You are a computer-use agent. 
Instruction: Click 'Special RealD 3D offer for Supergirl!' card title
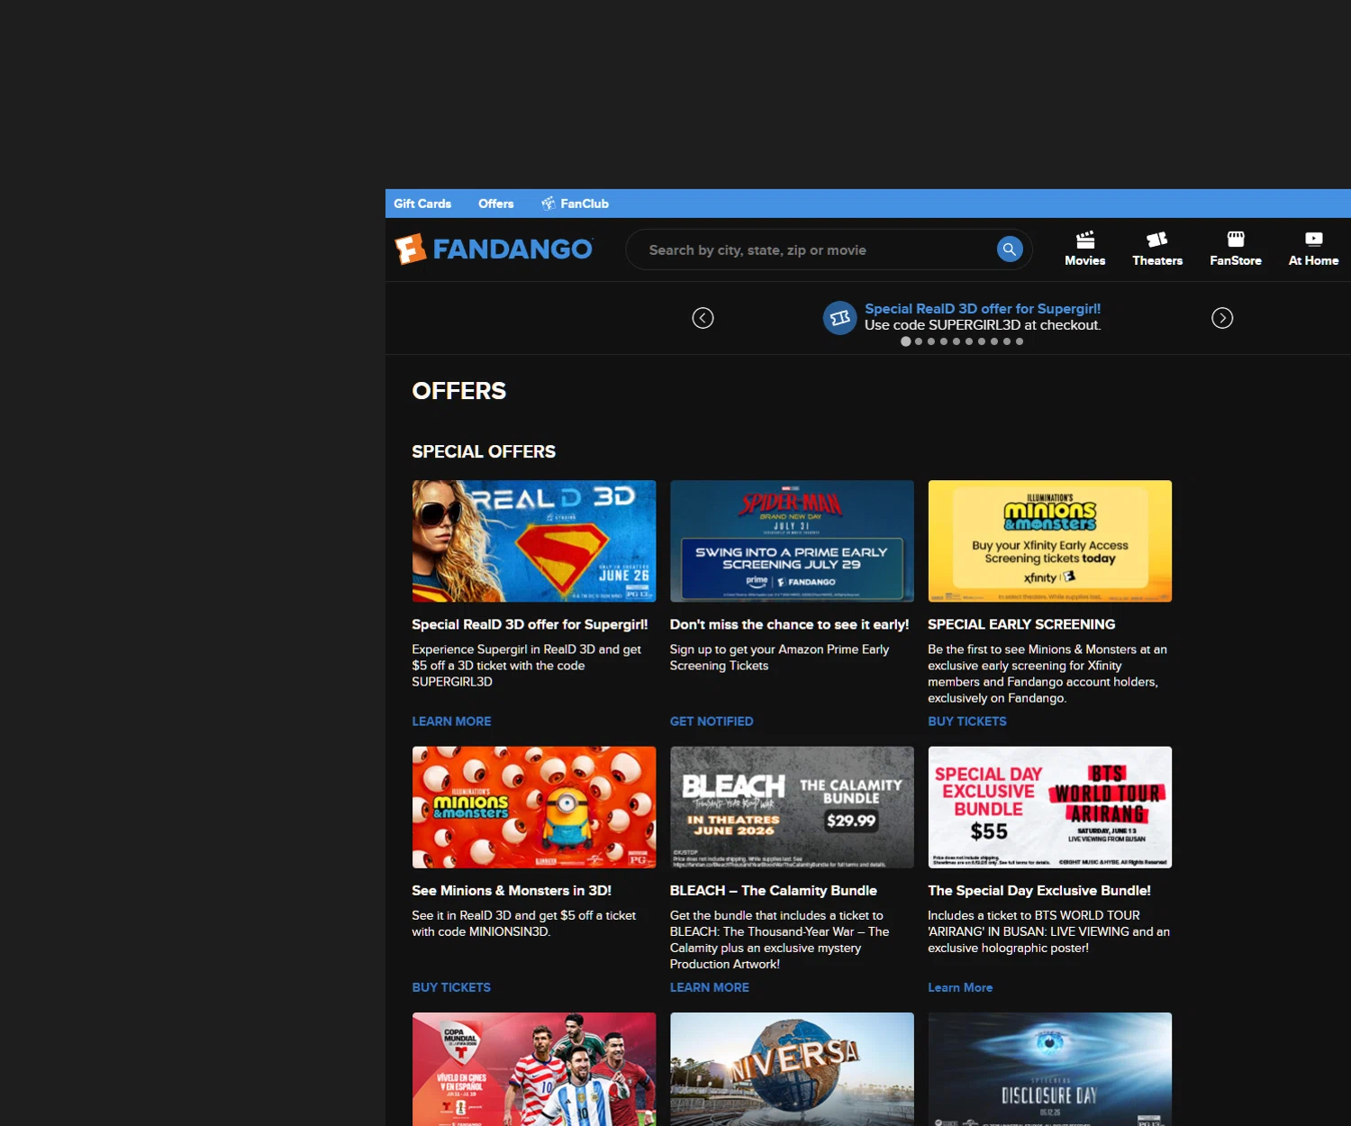[530, 624]
